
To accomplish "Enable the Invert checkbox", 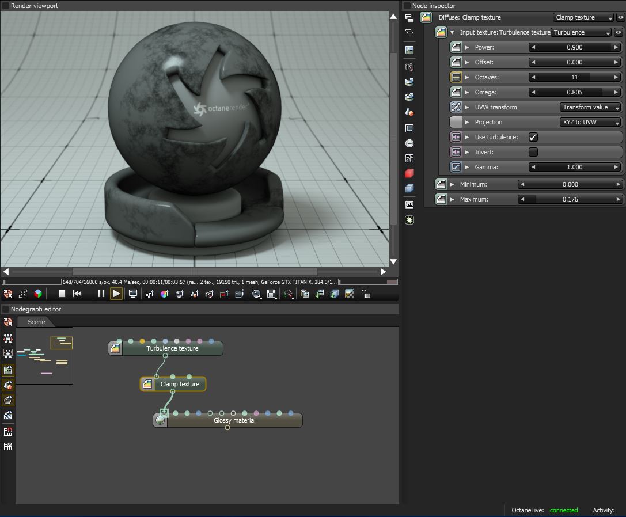I will tap(533, 152).
